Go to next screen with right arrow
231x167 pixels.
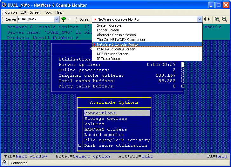209,19
